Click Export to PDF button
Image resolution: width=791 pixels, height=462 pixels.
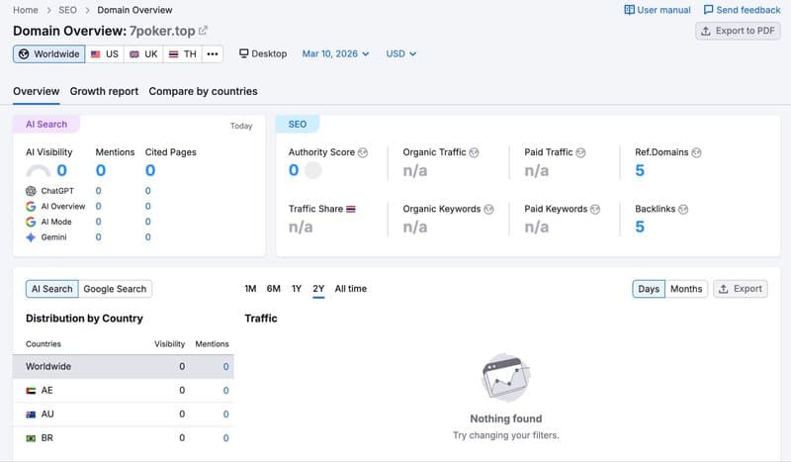point(738,31)
